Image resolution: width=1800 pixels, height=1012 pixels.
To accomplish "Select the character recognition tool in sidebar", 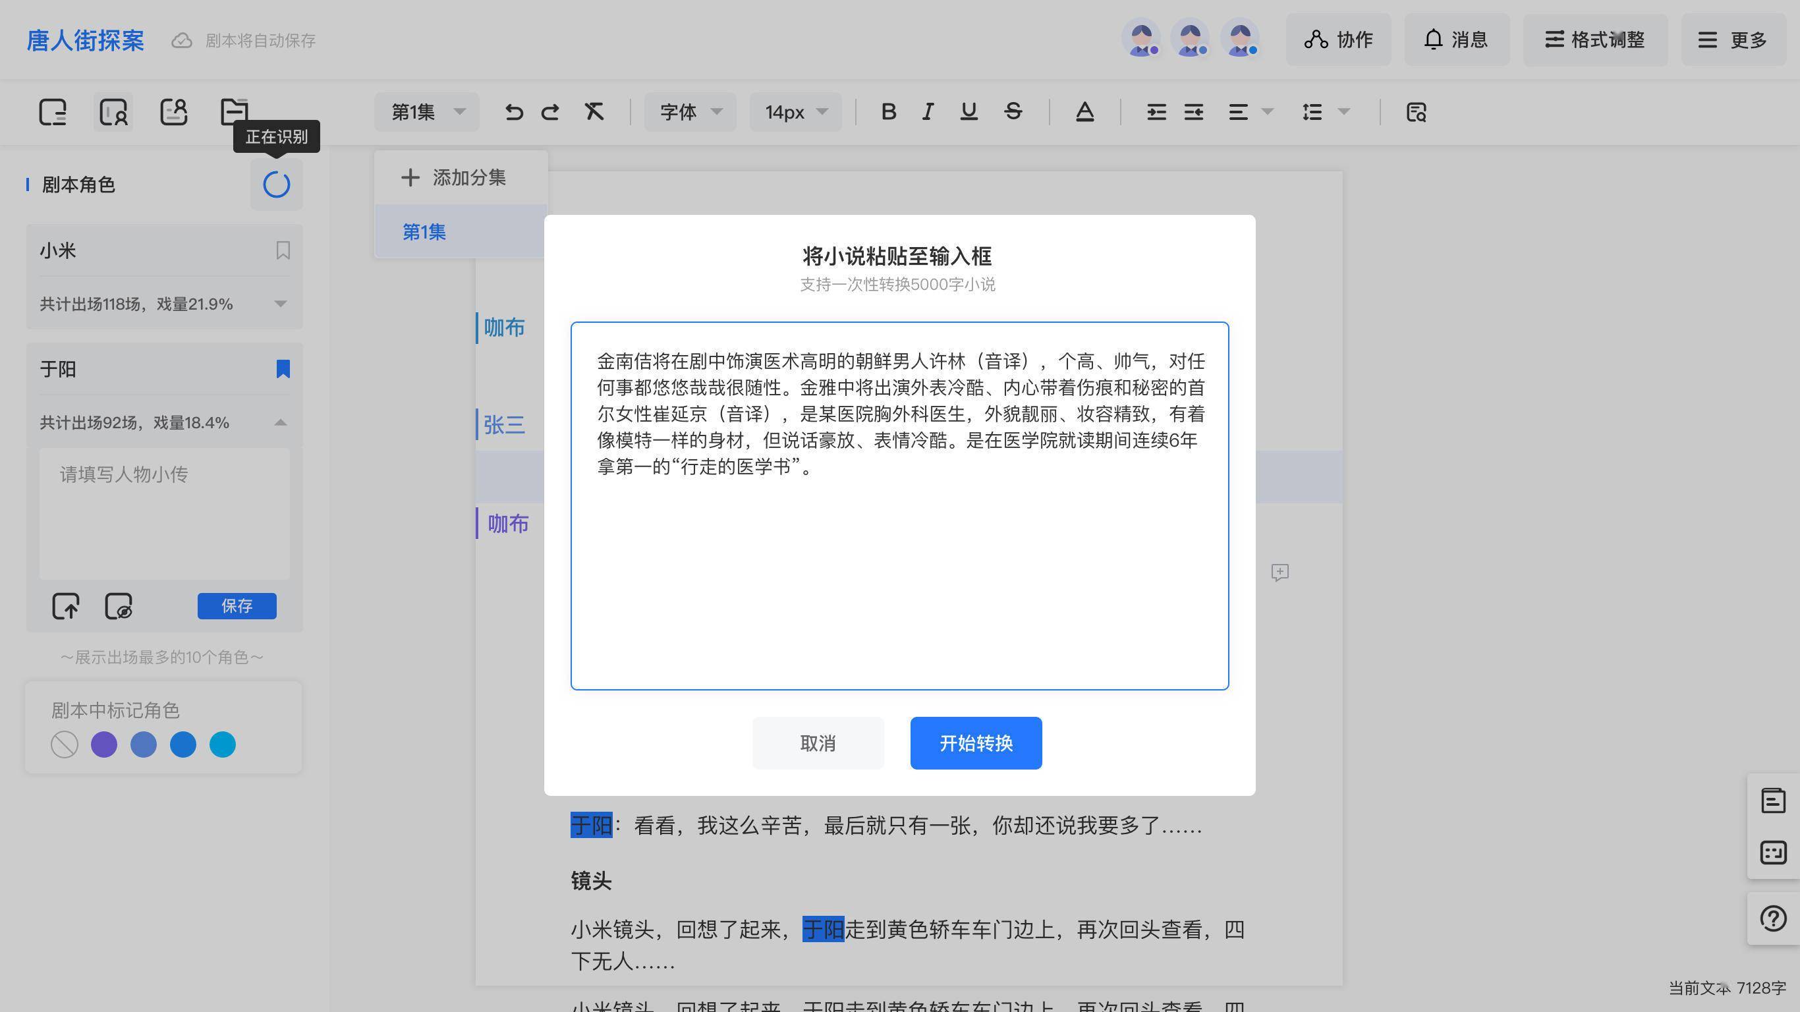I will pyautogui.click(x=113, y=112).
